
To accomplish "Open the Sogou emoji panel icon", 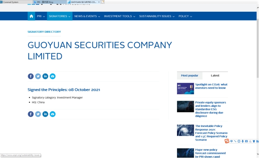I will click(239, 141).
